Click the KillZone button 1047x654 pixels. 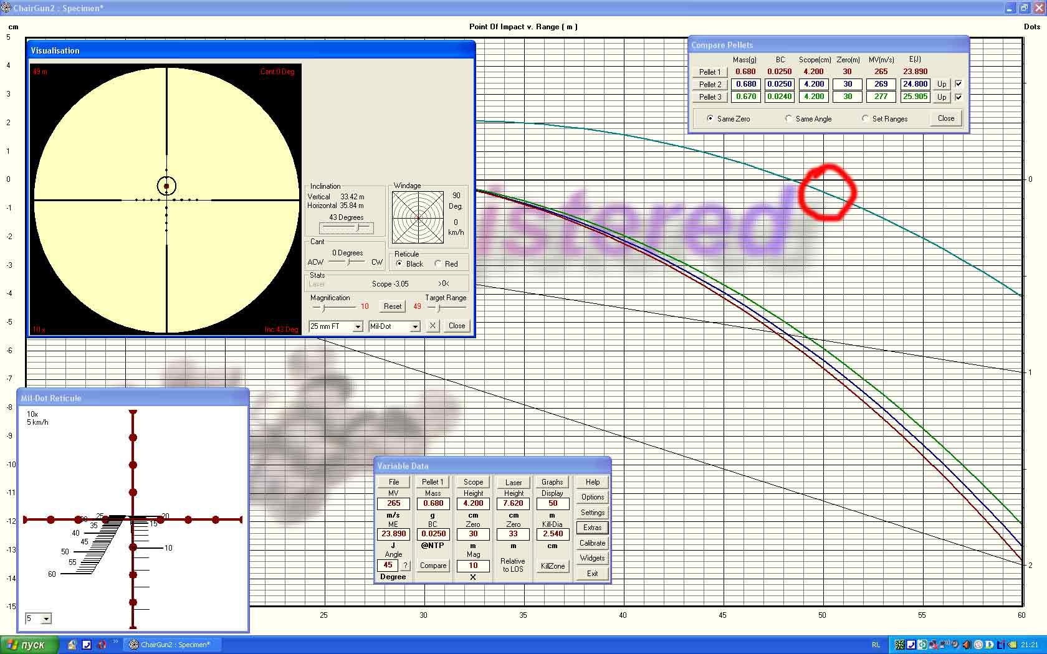(552, 566)
